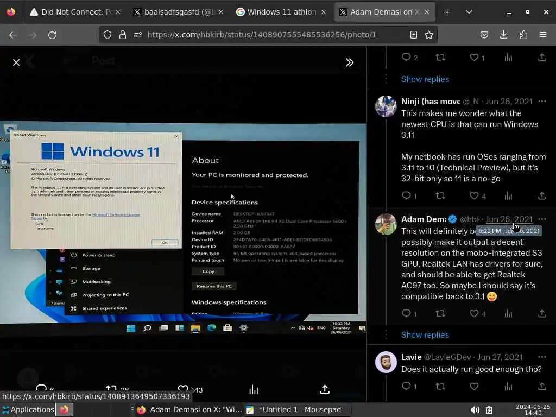Screen dimensions: 556x417
Task: View analytics on Lavie's reply
Action: [x=508, y=386]
